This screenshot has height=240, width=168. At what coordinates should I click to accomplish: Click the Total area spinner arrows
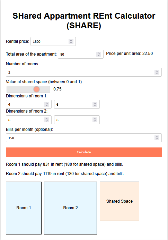pos(99,54)
